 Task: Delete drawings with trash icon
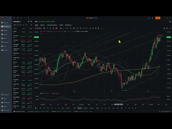[x=98, y=28]
